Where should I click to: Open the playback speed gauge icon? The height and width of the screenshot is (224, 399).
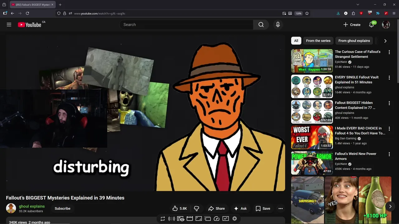[217, 219]
